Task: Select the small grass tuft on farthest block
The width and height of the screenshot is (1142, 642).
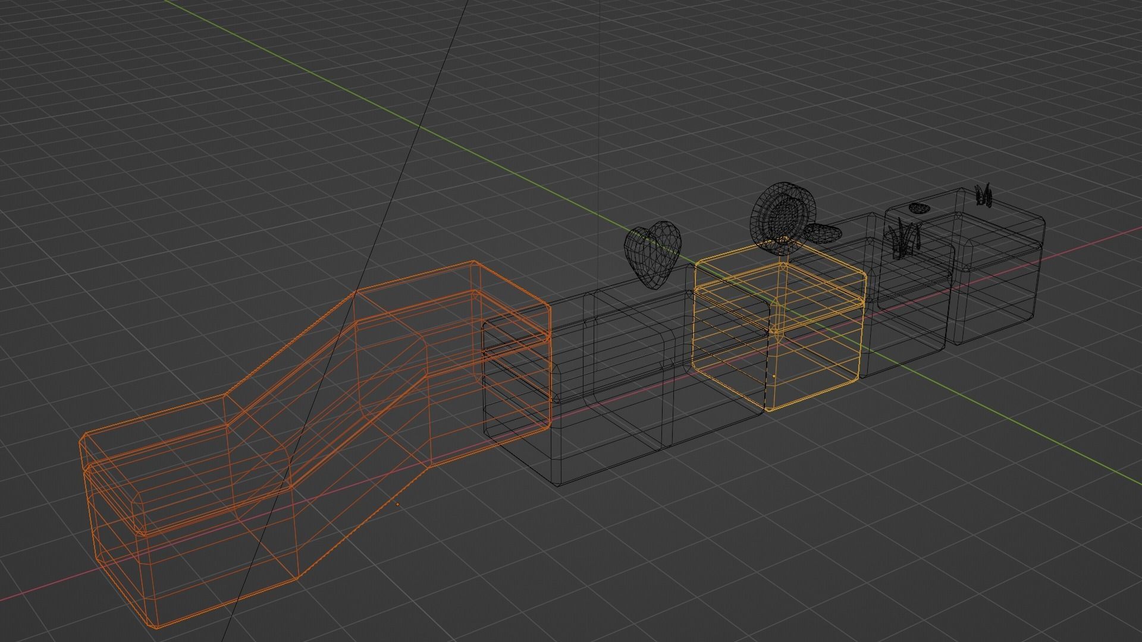Action: [x=983, y=195]
